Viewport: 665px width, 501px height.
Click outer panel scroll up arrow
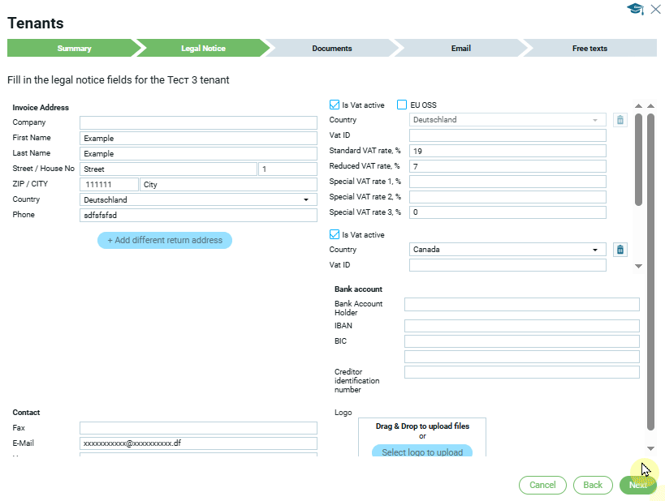tap(650, 105)
